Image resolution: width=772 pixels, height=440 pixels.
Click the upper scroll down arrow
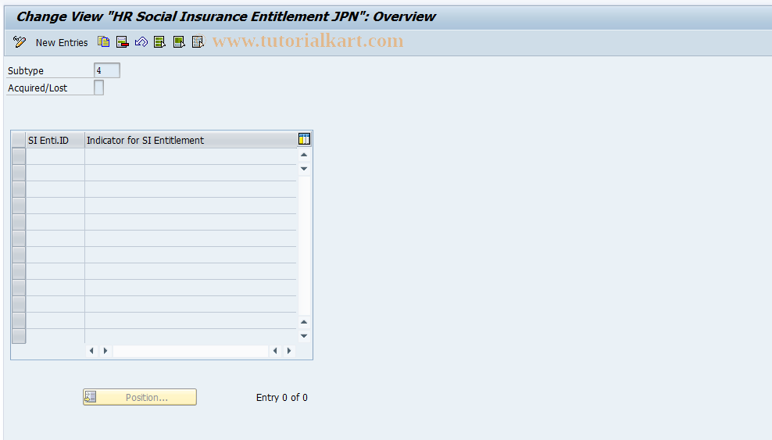tap(304, 169)
